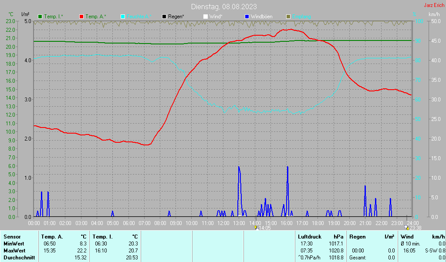Viewport: 446px width, 262px height.
Task: Click the blue Windböen legend swatch
Action: 247,17
